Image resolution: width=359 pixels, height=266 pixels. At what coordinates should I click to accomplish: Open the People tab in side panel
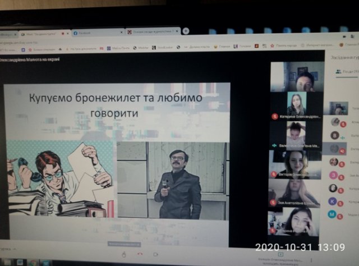(347, 72)
